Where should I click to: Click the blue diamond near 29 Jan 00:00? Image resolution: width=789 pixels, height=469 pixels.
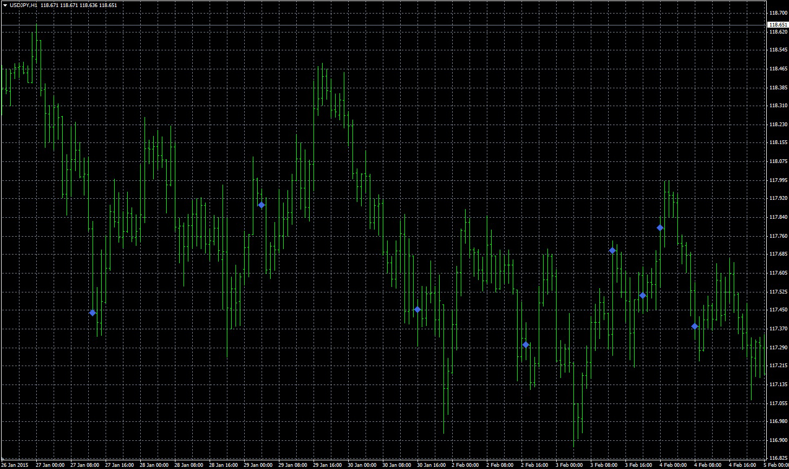point(262,205)
